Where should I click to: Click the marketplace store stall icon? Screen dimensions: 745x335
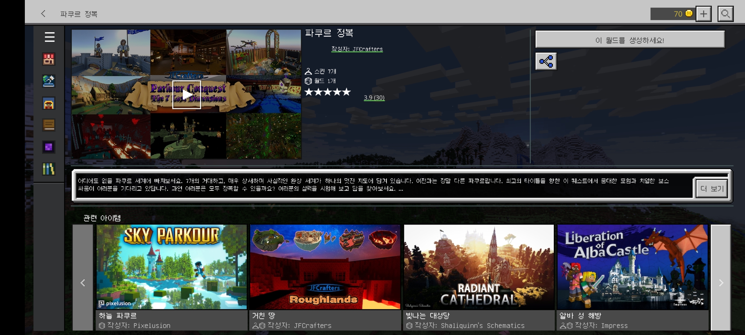[49, 59]
